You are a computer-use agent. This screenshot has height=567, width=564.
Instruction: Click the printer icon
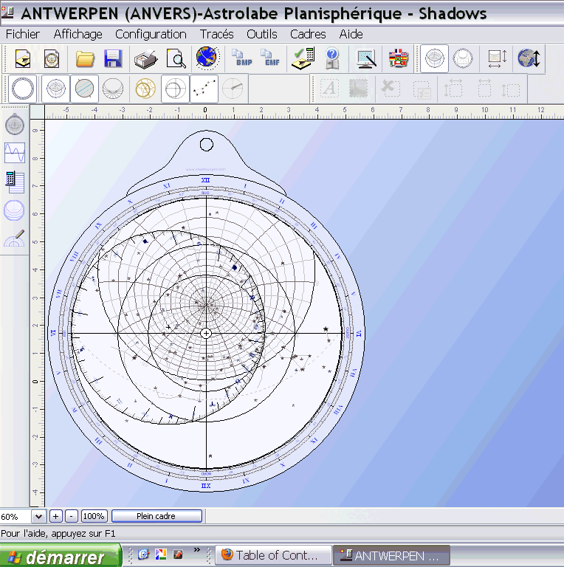point(146,58)
